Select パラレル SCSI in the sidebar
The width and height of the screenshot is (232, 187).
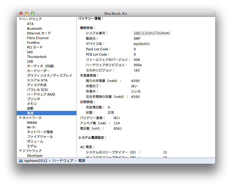coord(37,90)
